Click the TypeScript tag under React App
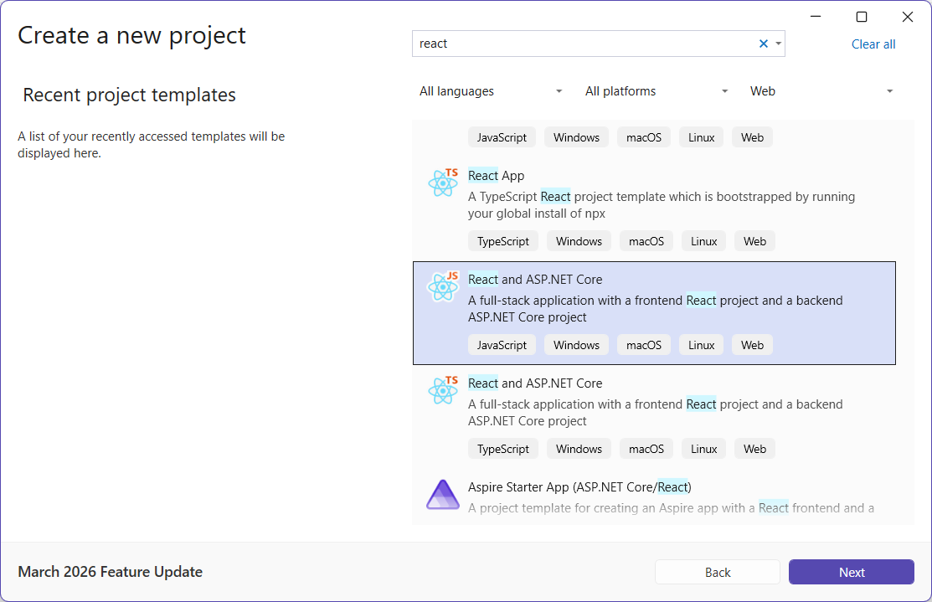Viewport: 932px width, 602px height. coord(503,241)
